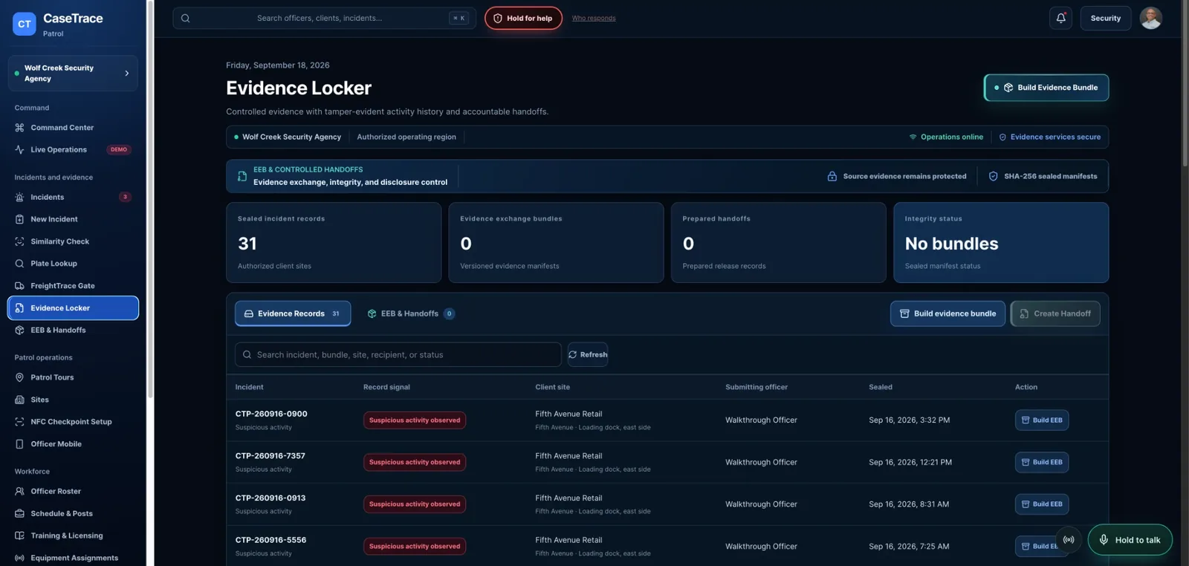The width and height of the screenshot is (1189, 566).
Task: Click the Operations online wifi status icon
Action: pos(913,137)
